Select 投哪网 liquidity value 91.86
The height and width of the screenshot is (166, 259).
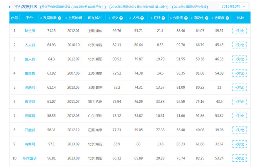[x=200, y=116]
